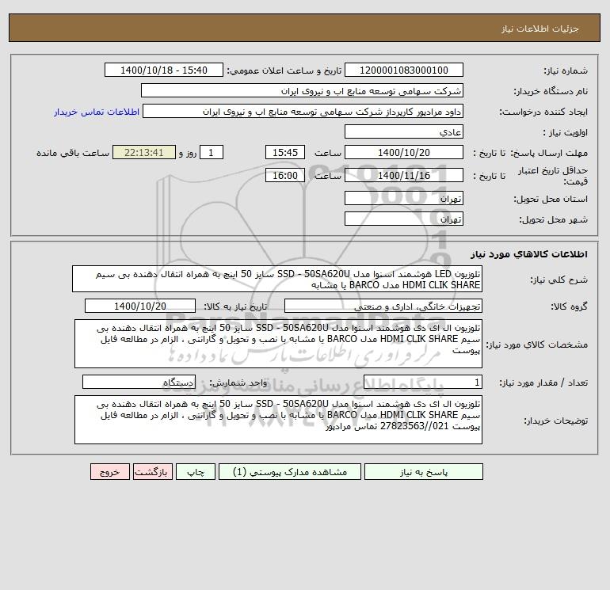Screen dimensions: 610x590
Task: Click the اولویت نیاز field عادی
Action: [x=404, y=131]
